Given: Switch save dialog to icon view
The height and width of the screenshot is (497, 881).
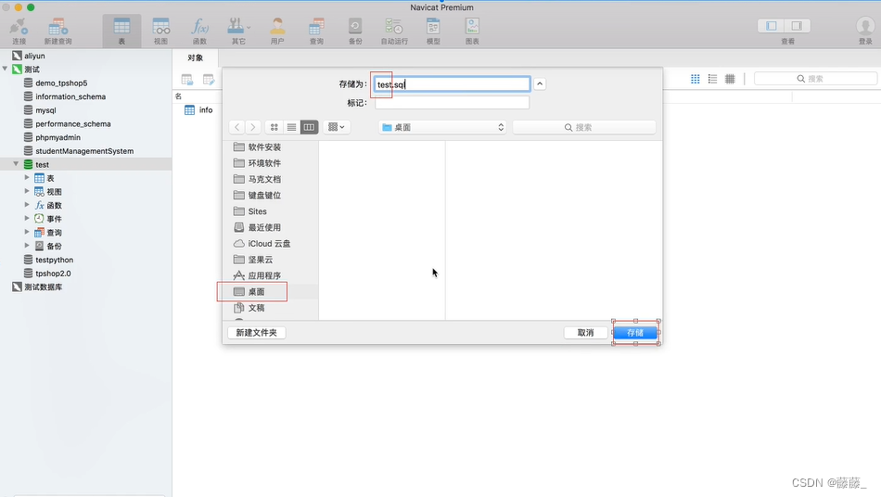Looking at the screenshot, I should [x=275, y=127].
